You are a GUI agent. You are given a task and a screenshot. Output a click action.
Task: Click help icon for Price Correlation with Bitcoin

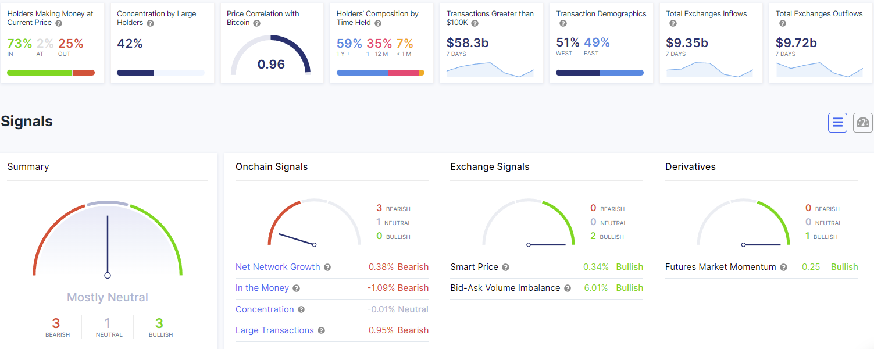(x=256, y=23)
